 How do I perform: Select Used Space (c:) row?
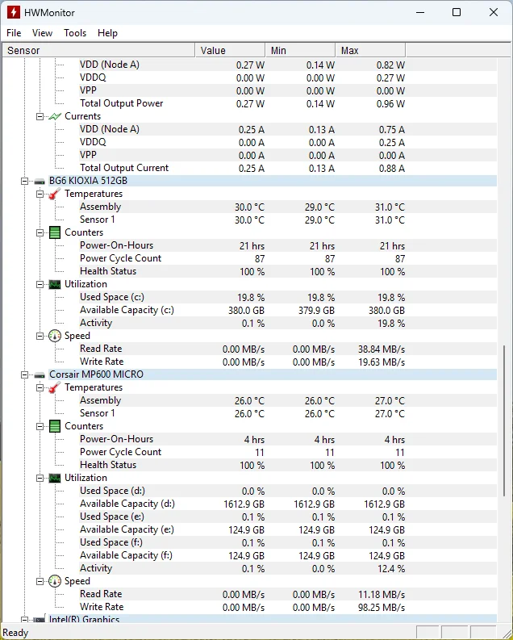coord(288,297)
